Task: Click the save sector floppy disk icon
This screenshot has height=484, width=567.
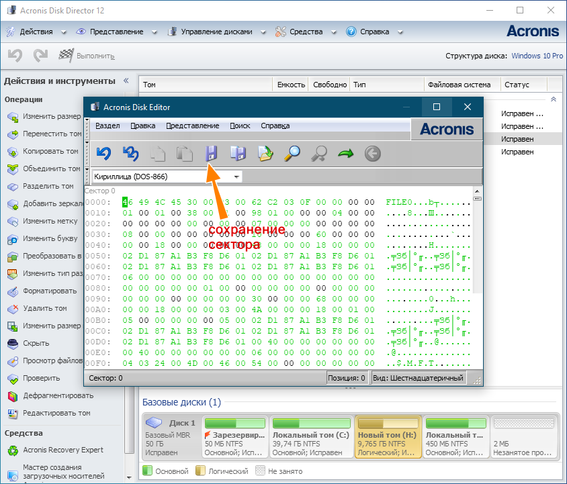Action: [x=212, y=154]
